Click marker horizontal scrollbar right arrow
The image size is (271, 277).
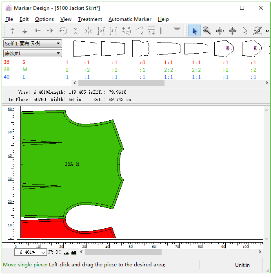click(x=260, y=252)
